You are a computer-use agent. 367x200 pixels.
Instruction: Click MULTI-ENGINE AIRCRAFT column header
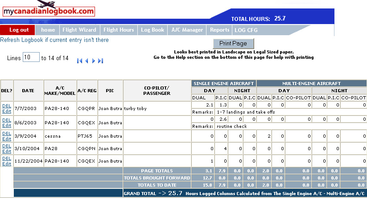[x=311, y=83]
